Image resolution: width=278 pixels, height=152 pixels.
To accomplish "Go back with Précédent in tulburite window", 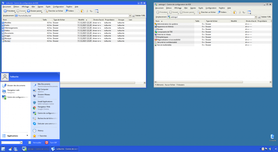I will tap(9, 11).
